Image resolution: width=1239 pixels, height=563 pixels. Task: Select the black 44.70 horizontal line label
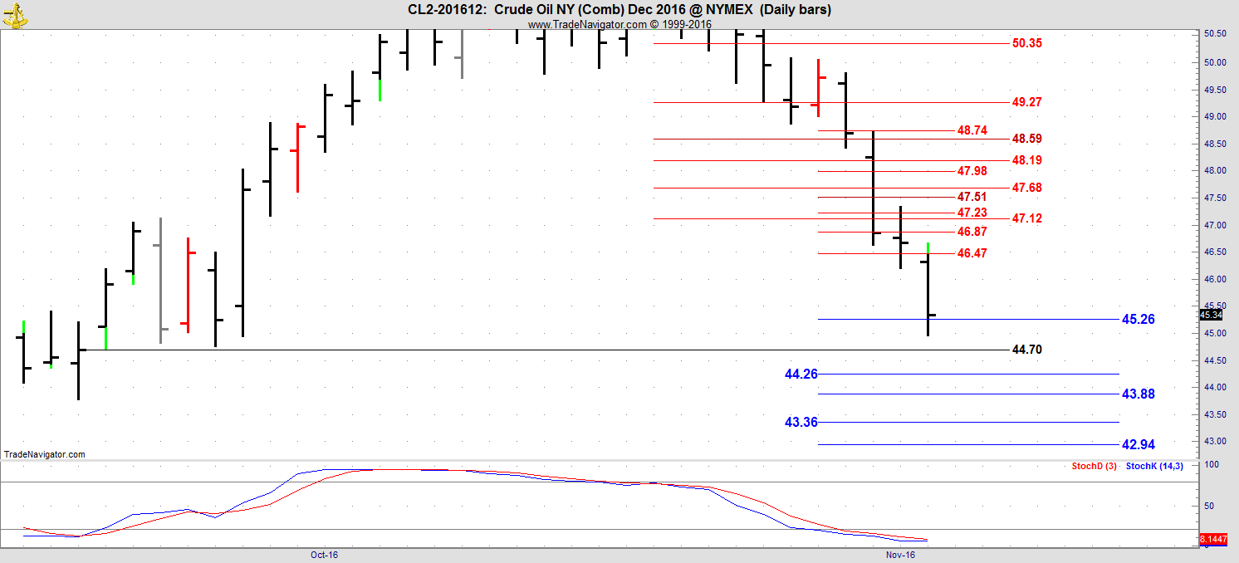point(1026,350)
